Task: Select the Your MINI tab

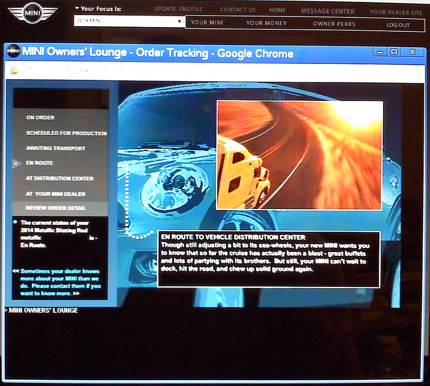Action: click(x=207, y=22)
